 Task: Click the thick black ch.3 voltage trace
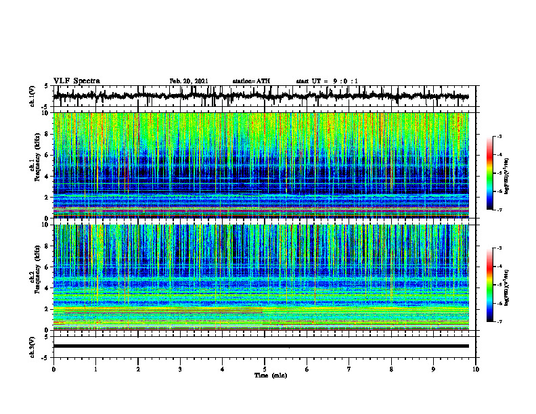[261, 346]
